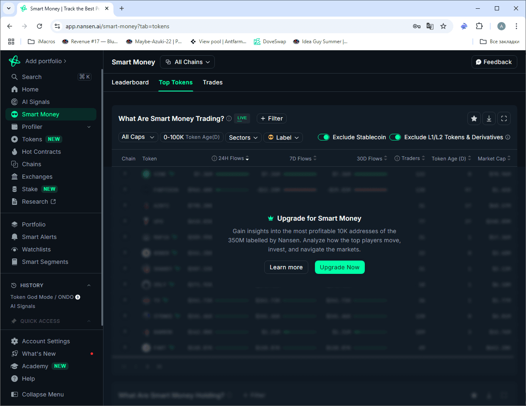Open the All Chains dropdown
Screen dimensions: 526x406
point(187,62)
